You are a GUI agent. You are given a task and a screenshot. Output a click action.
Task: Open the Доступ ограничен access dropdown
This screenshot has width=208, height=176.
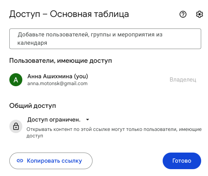click(x=58, y=120)
